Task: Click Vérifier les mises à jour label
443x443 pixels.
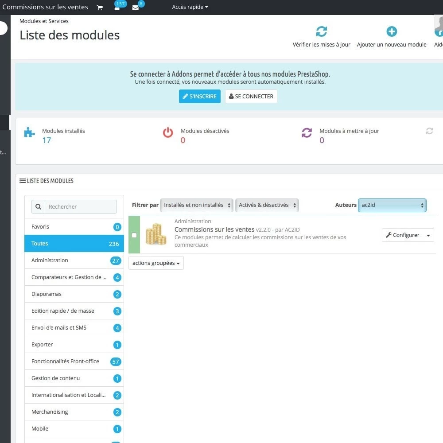Action: 321,45
